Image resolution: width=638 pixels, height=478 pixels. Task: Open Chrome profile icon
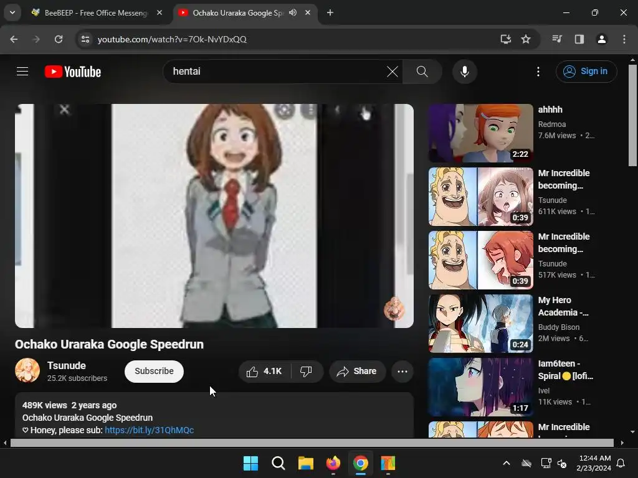(601, 39)
